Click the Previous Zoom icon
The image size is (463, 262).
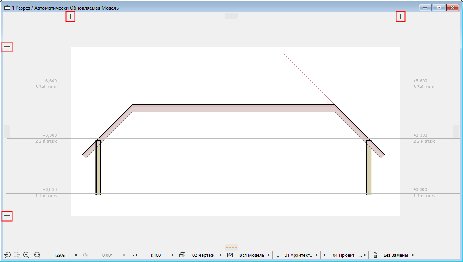pyautogui.click(x=7, y=255)
